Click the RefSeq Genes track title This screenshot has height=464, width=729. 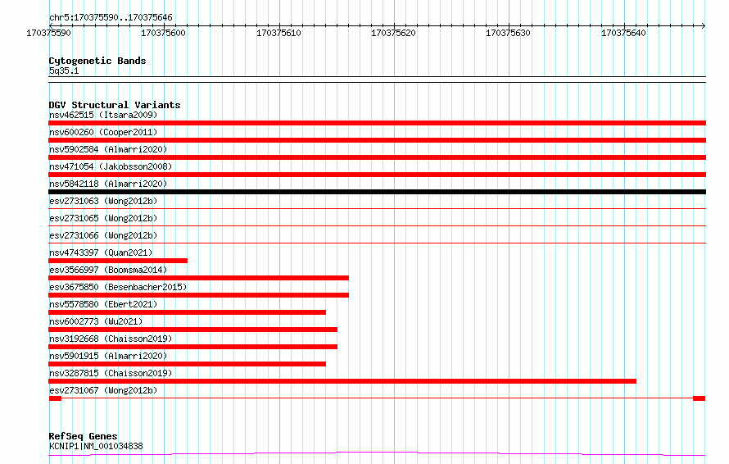pyautogui.click(x=83, y=436)
